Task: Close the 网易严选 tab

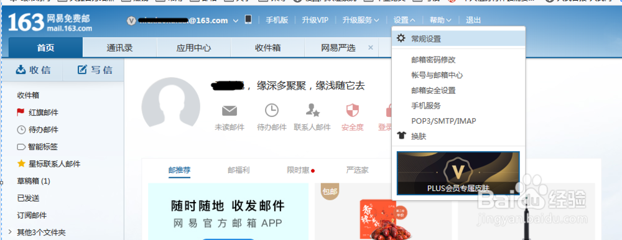Action: 371,48
